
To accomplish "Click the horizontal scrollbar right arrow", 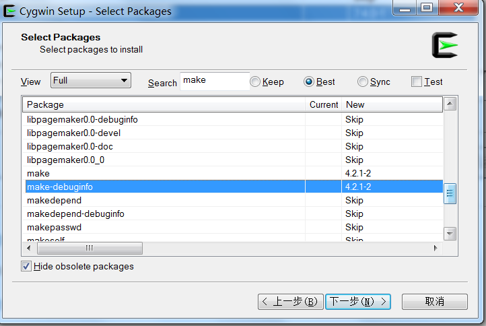I will coord(436,248).
